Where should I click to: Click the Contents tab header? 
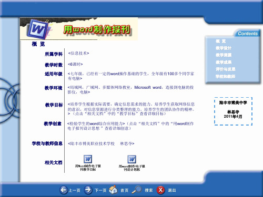pyautogui.click(x=248, y=33)
